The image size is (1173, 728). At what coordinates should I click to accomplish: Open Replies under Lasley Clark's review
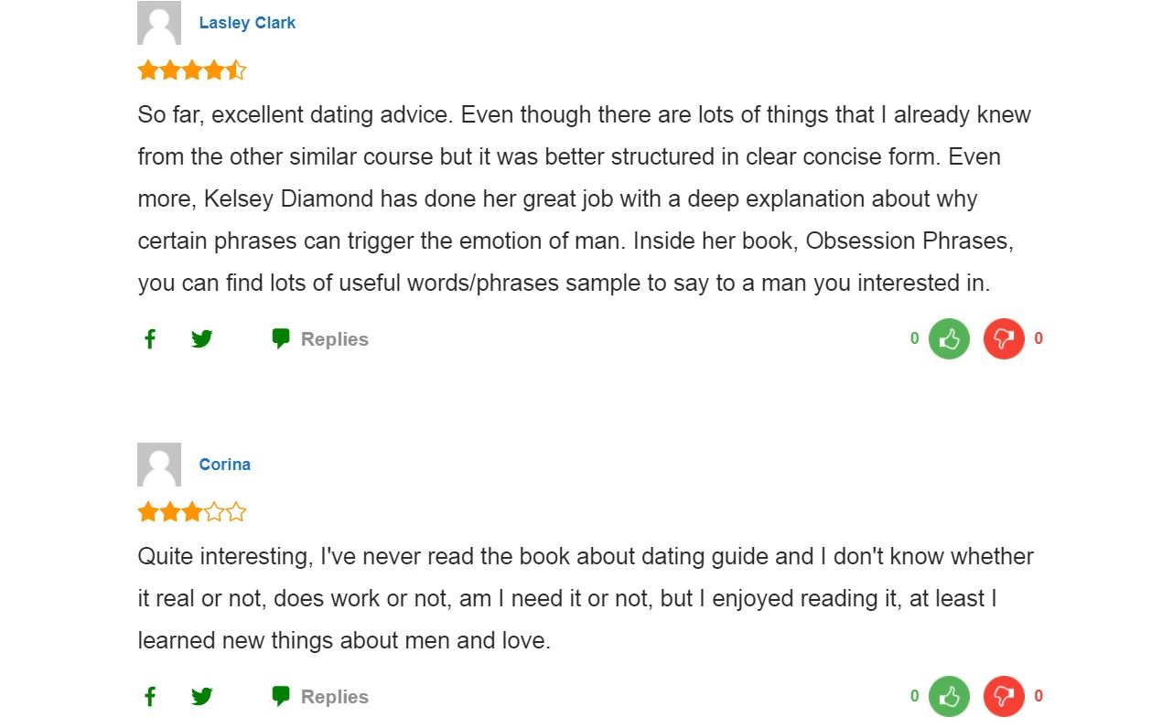(x=334, y=339)
